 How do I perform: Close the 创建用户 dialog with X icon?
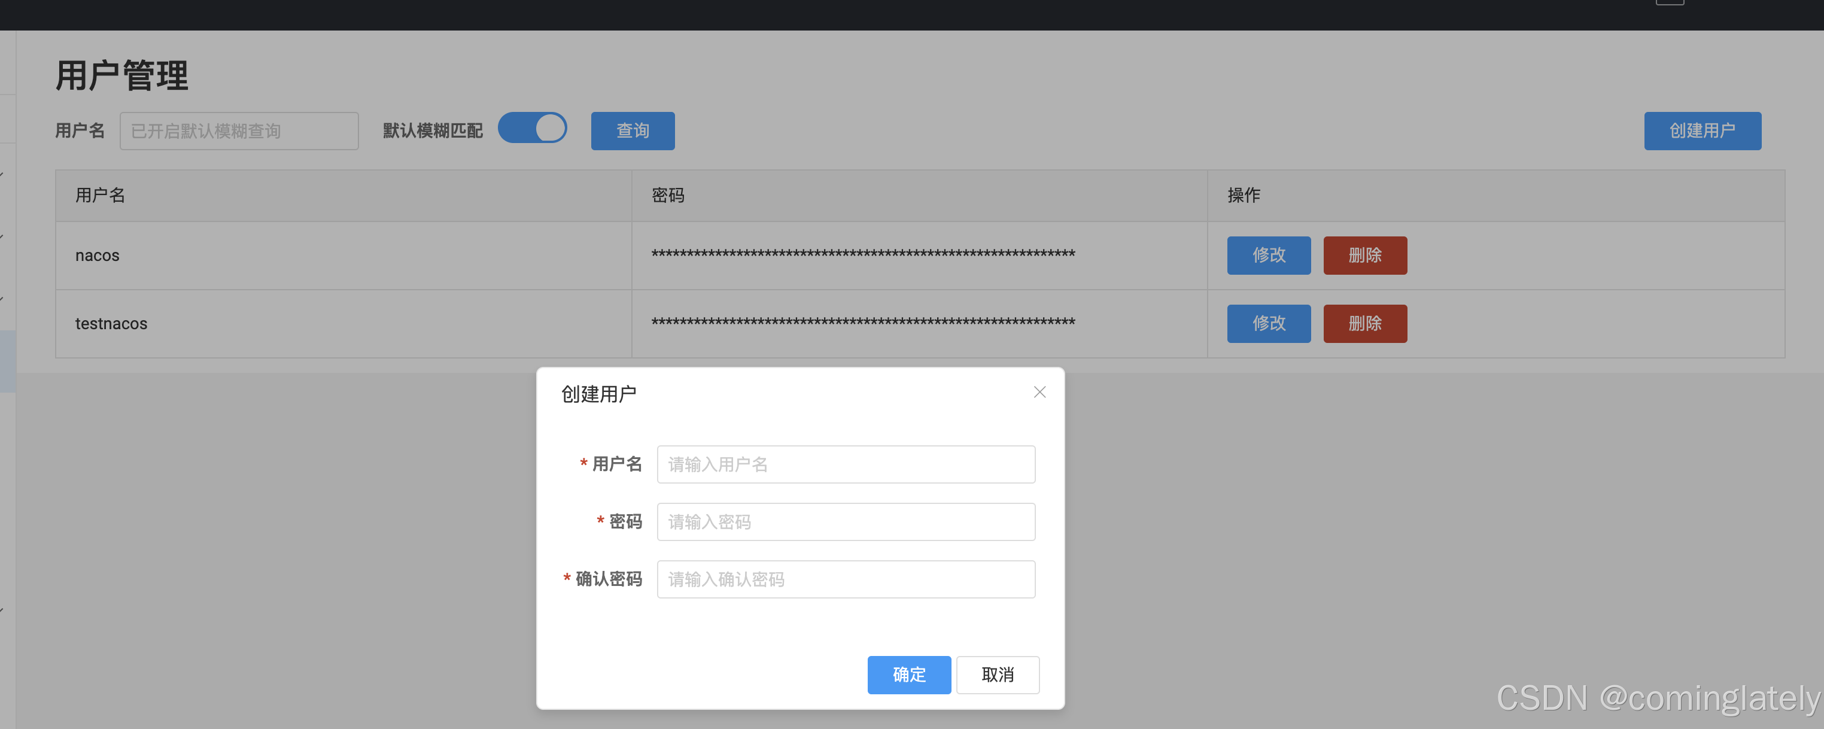(1039, 392)
